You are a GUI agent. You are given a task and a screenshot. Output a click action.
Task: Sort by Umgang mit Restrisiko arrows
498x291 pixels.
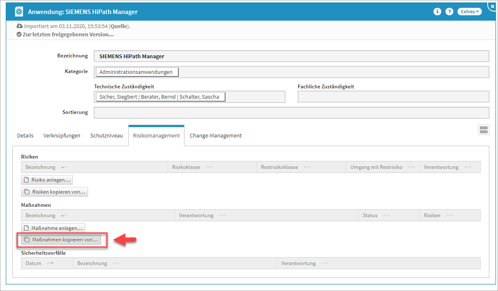point(411,167)
